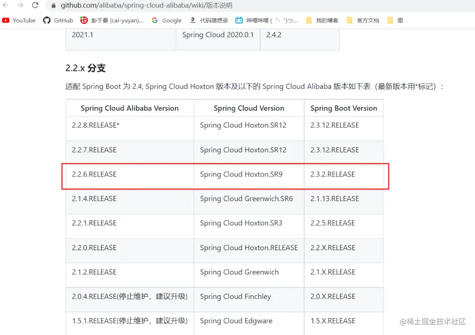Click the 2.1.13.RELEASE cell
The height and width of the screenshot is (335, 475).
click(344, 202)
